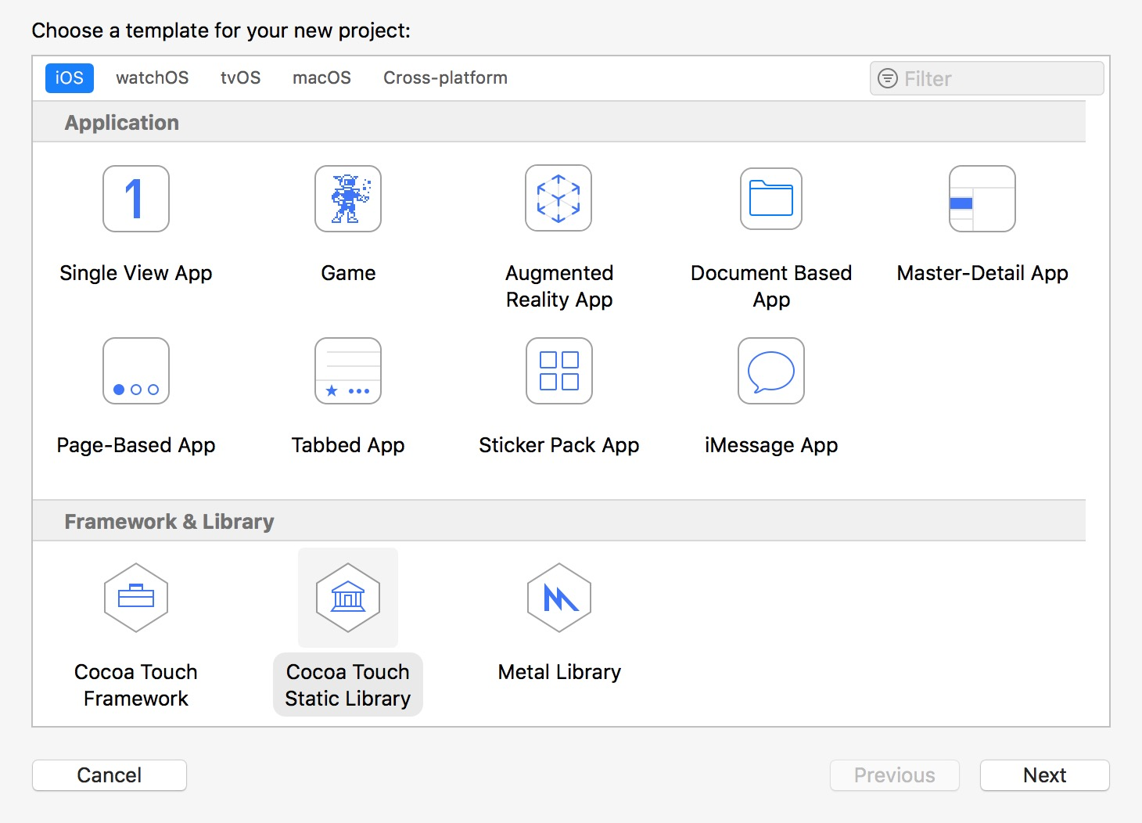Viewport: 1142px width, 823px height.
Task: Select the iMessage App speech bubble icon
Action: (x=771, y=371)
